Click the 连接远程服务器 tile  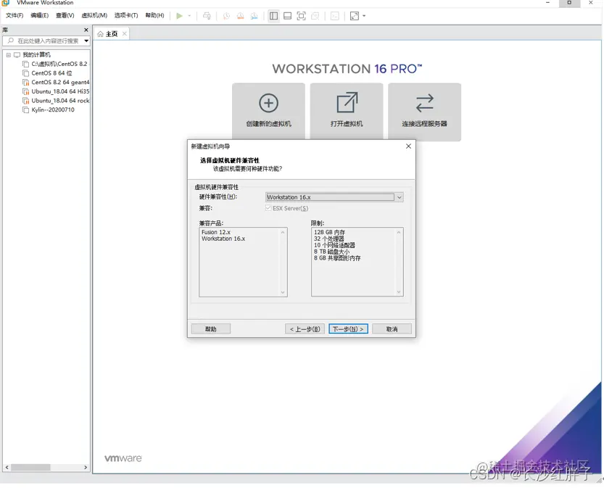(424, 112)
